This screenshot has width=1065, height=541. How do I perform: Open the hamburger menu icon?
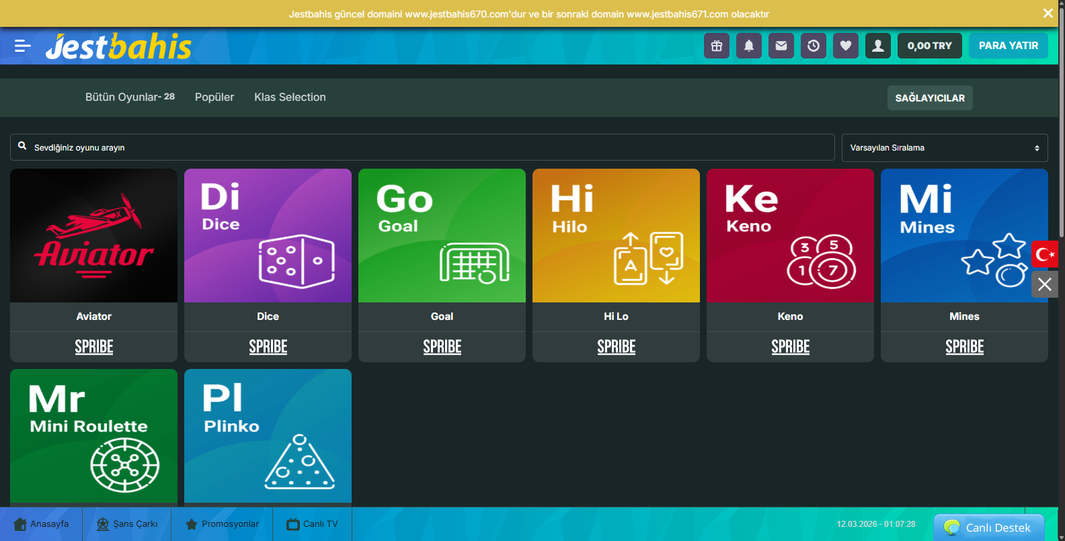pyautogui.click(x=22, y=46)
